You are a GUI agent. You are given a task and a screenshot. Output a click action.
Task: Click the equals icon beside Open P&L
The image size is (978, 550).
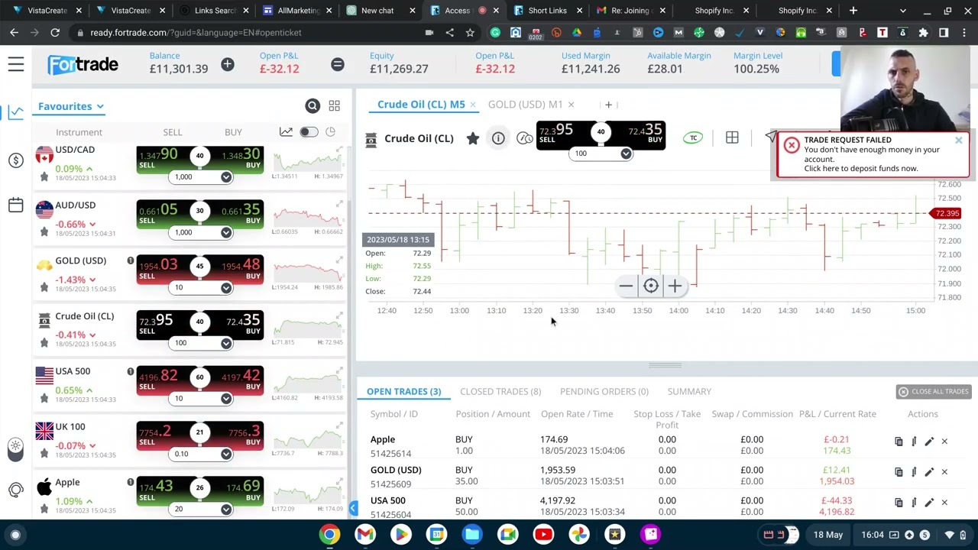pos(337,64)
